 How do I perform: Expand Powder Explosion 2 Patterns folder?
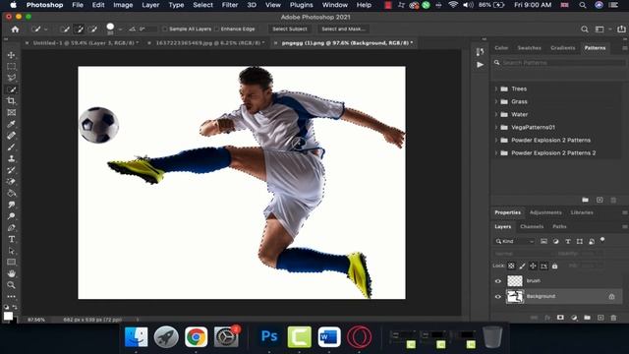click(x=495, y=140)
